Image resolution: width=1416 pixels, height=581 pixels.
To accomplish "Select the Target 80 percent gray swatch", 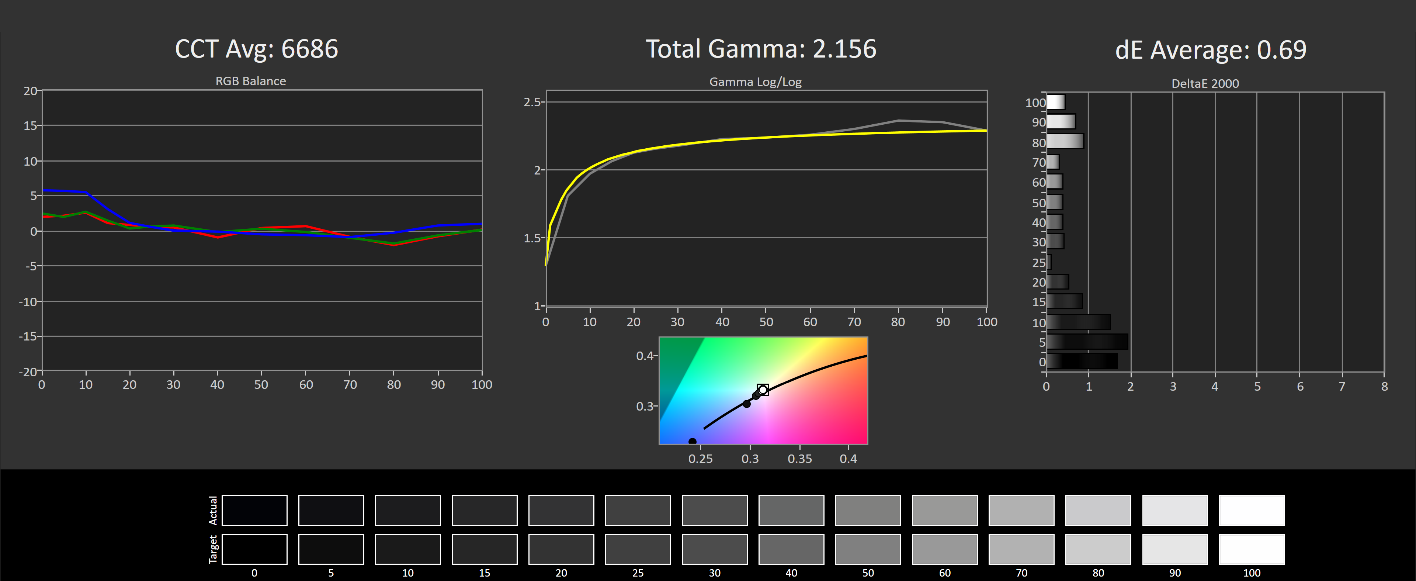I will (1098, 549).
